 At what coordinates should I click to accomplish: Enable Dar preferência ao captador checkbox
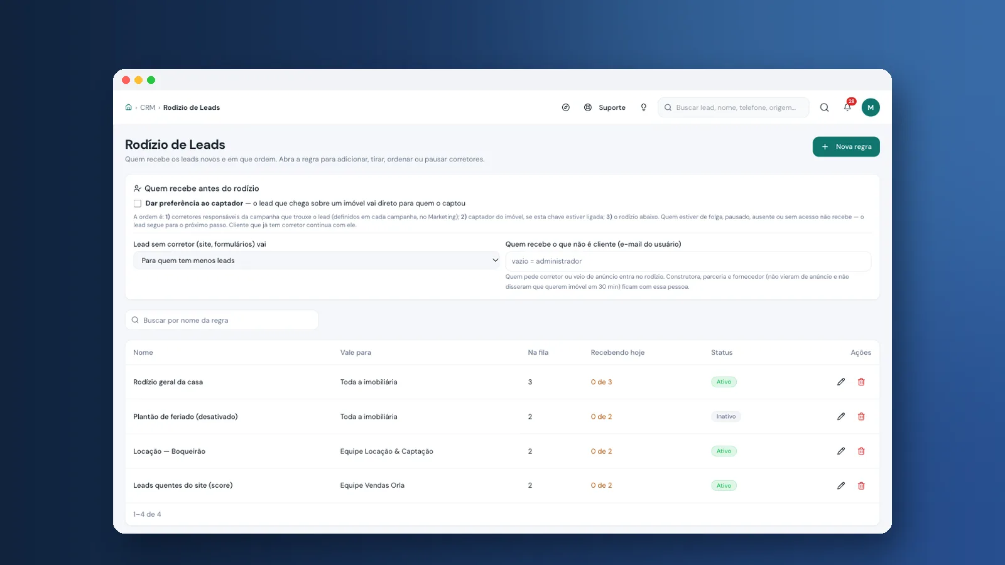click(x=138, y=203)
